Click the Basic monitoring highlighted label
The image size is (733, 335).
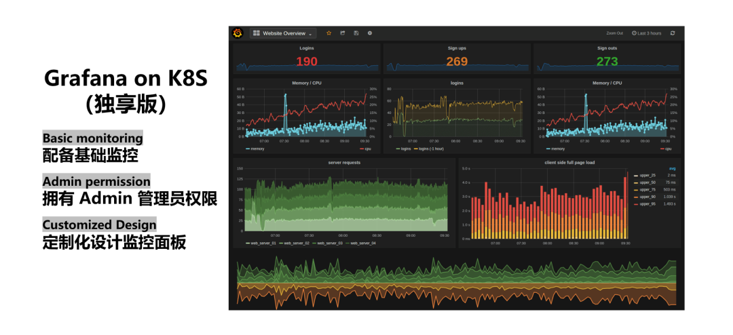coord(92,138)
